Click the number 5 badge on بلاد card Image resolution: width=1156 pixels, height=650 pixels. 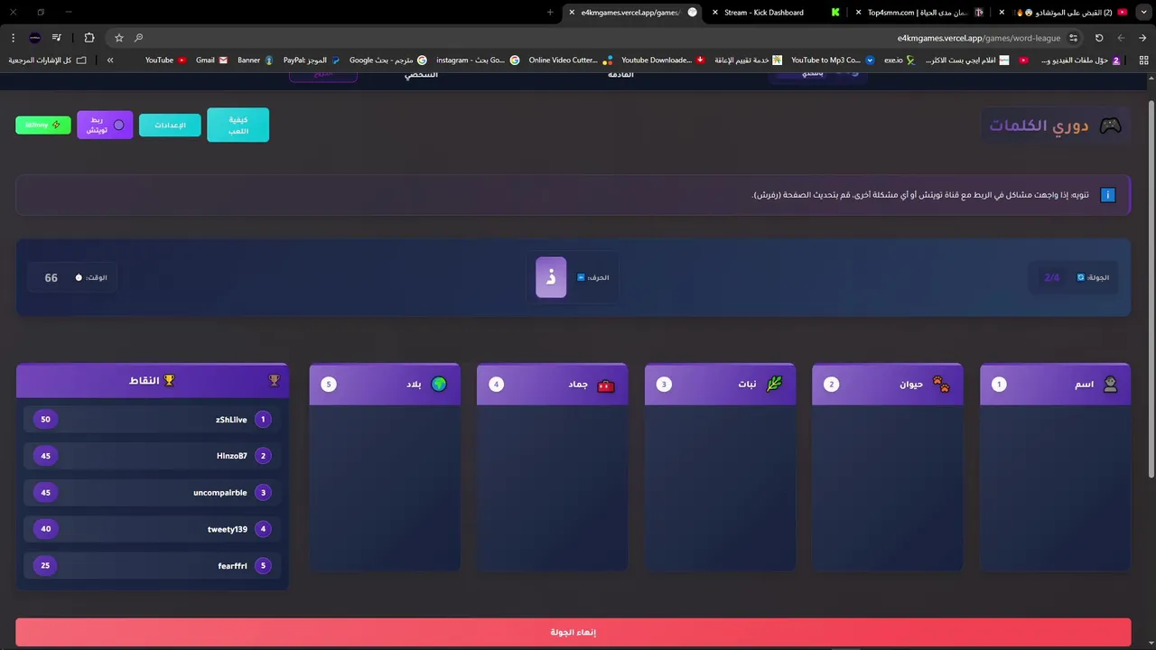(329, 385)
